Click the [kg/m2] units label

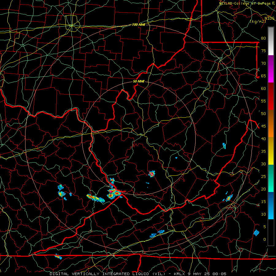click(x=258, y=21)
